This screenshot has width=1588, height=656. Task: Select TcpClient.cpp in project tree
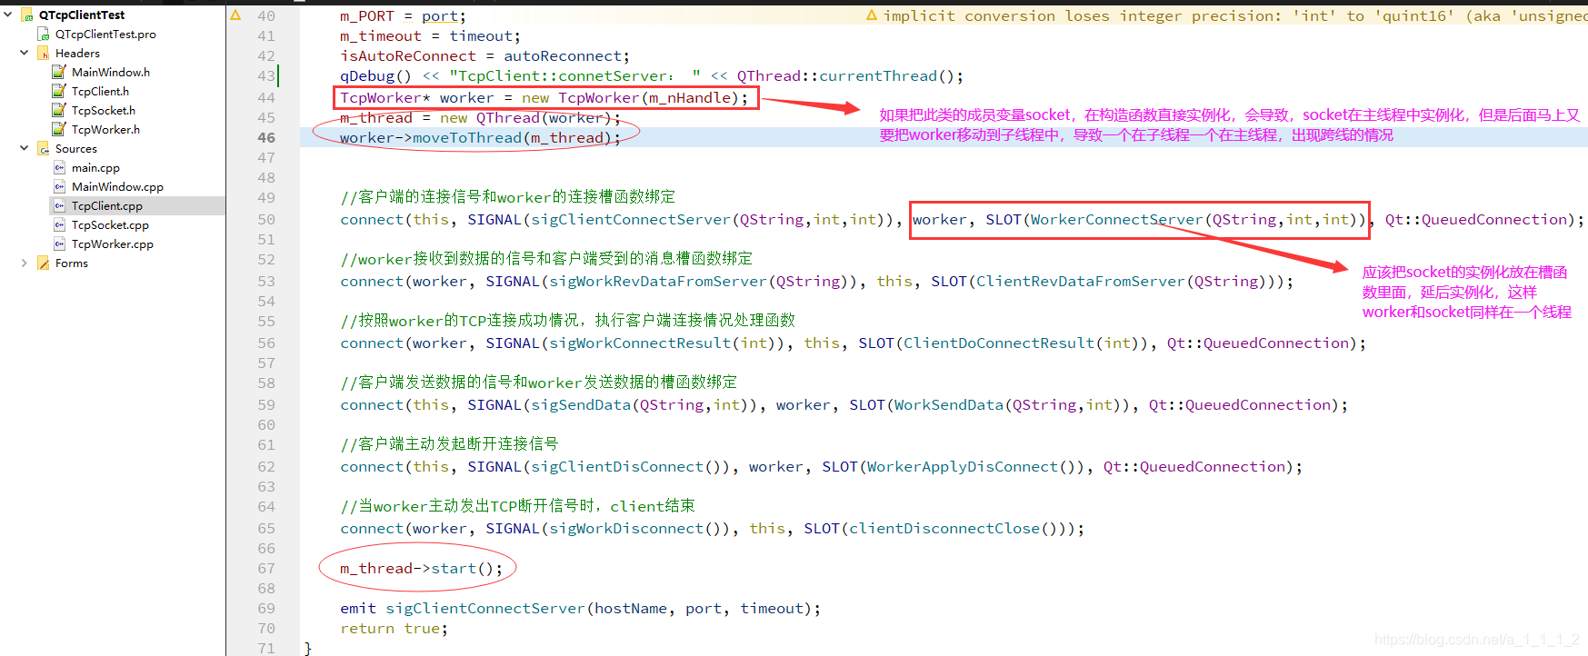point(107,205)
